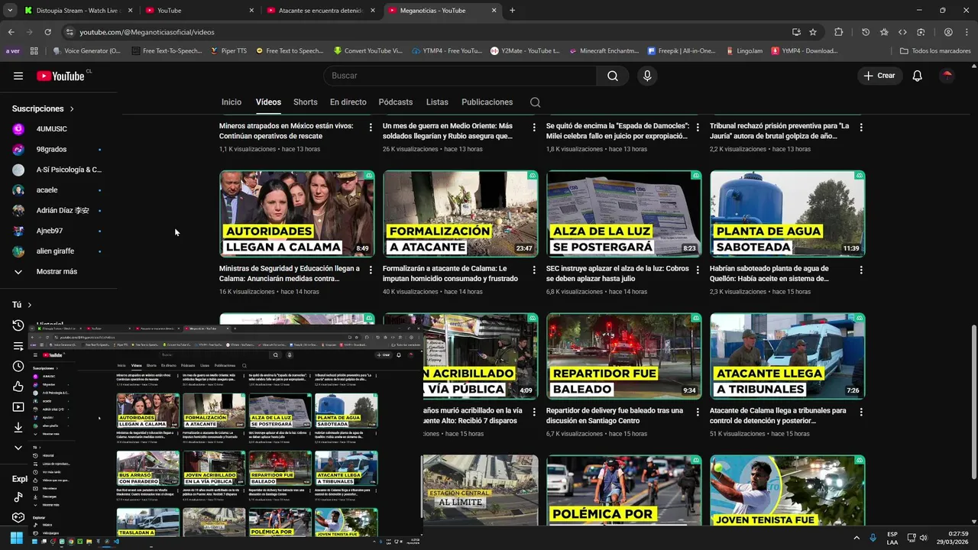Go back with Chrome back arrow

pos(11,32)
